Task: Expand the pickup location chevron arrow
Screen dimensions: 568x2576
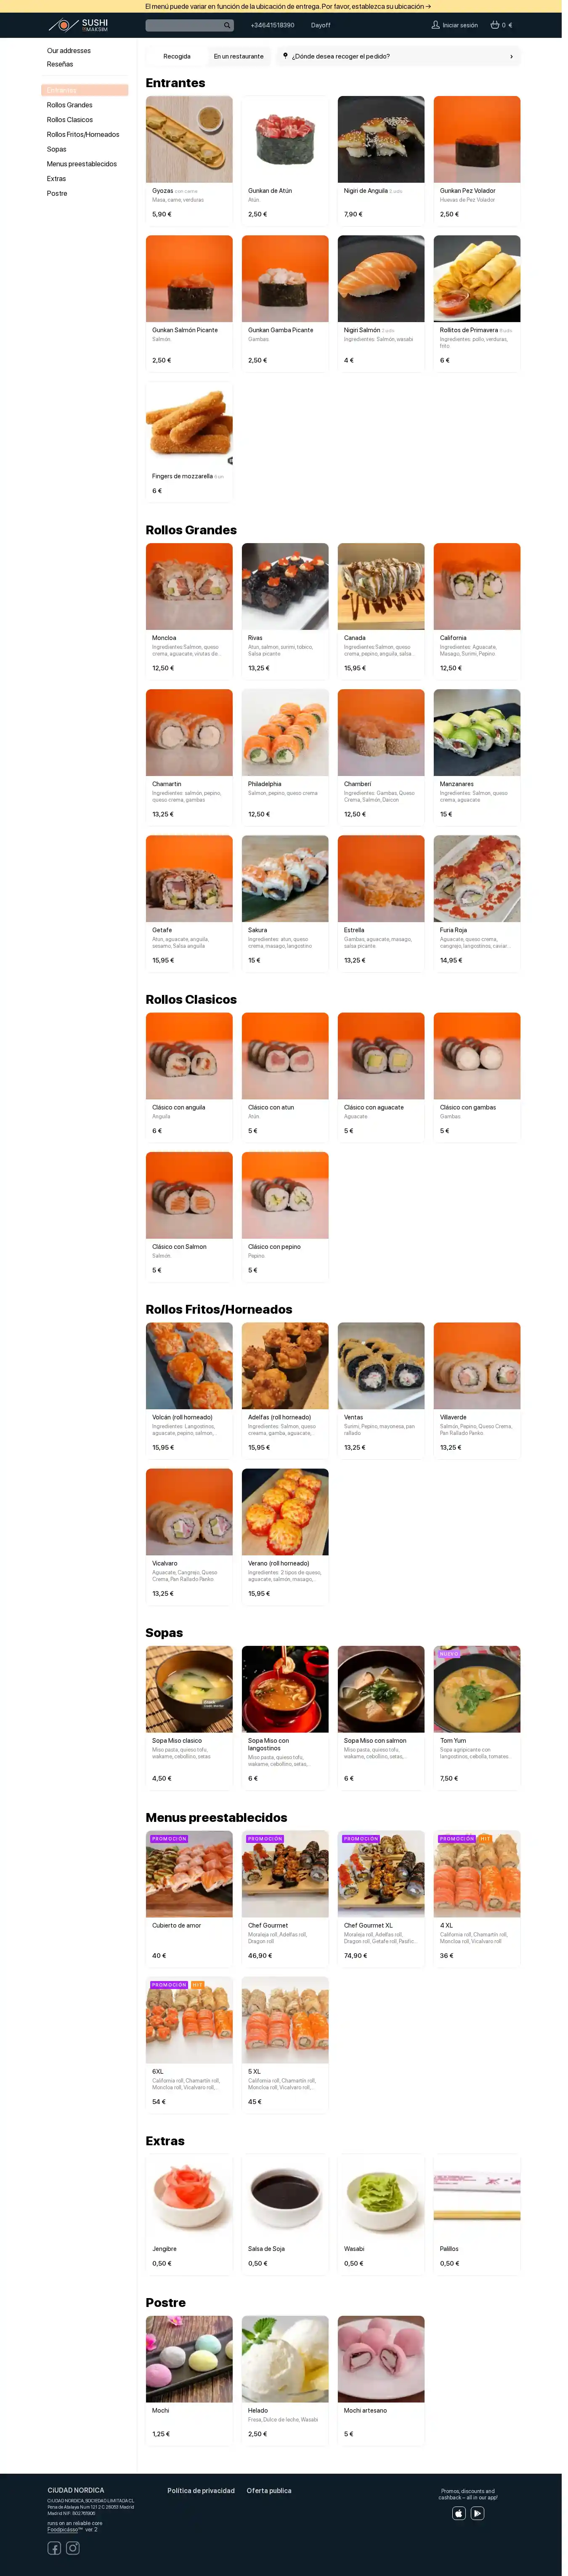Action: [511, 56]
